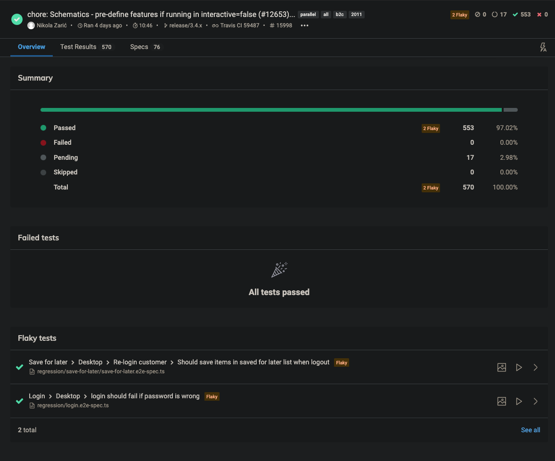The image size is (555, 461).
Task: Click the flaky lightning bolt icon at far right of tabs
Action: [543, 47]
